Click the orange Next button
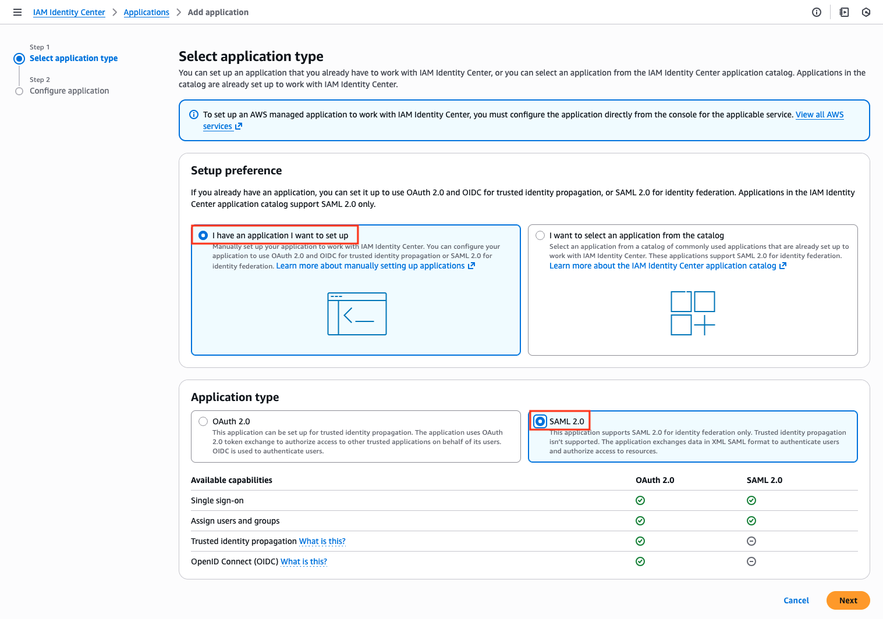883x619 pixels. point(848,600)
